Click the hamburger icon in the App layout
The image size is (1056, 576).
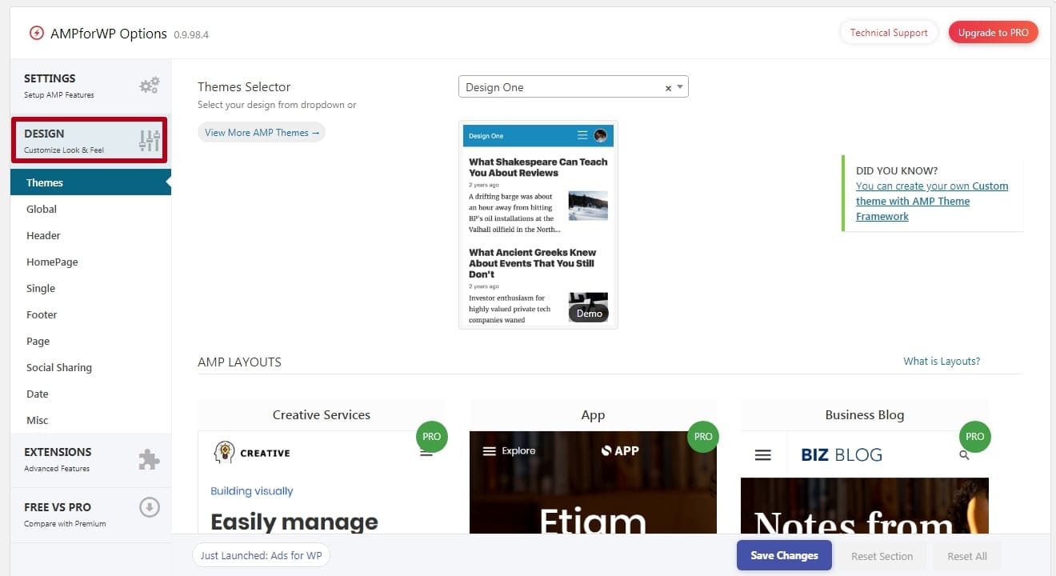click(x=490, y=451)
